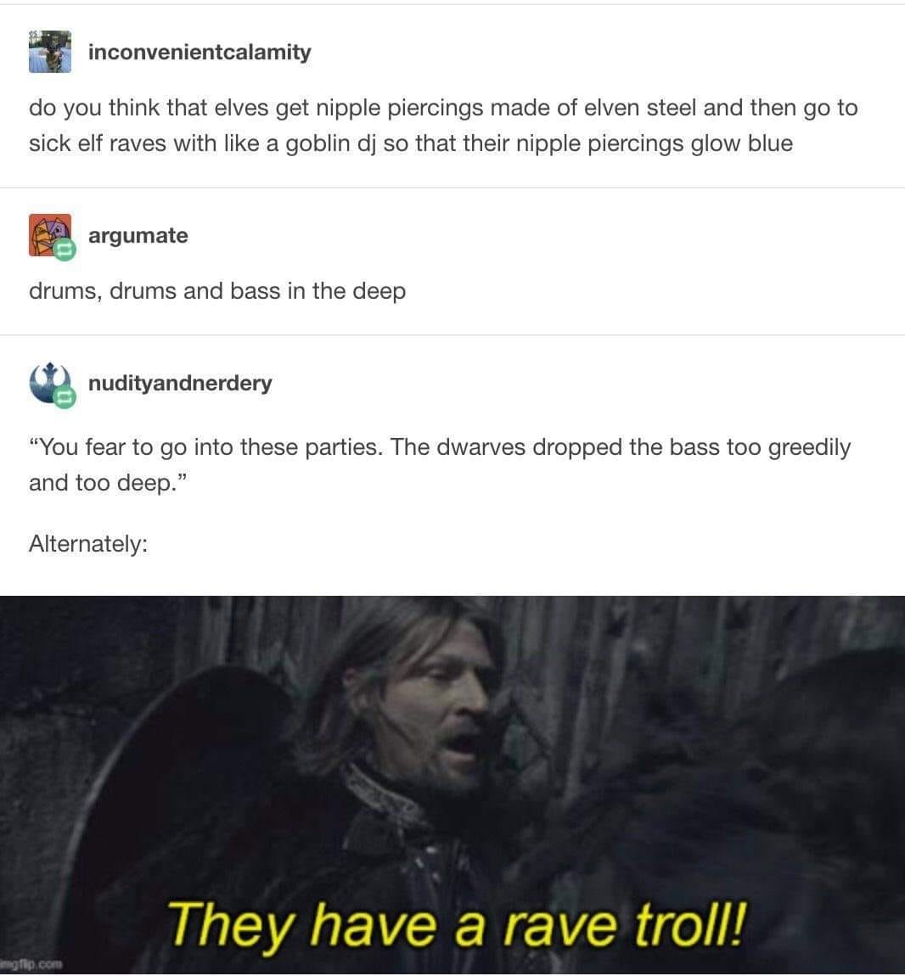Open inconvenientcalamity's avatar image
Screen dimensions: 905x976
[50, 52]
